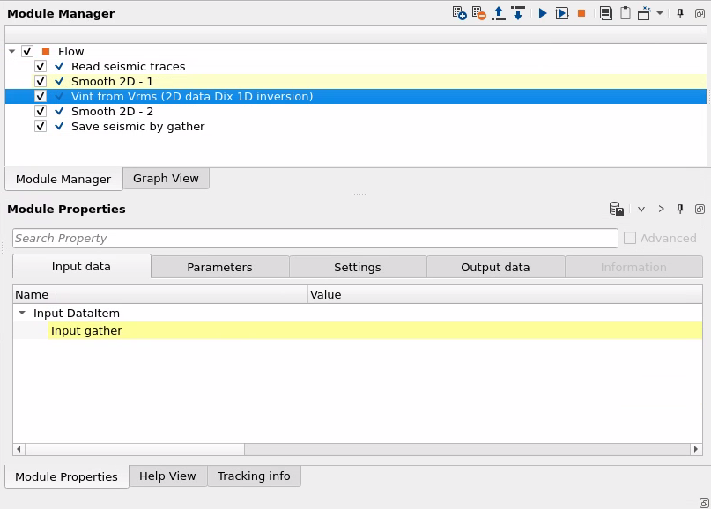Viewport: 711px width, 509px height.
Task: Click the remove module icon
Action: click(478, 13)
